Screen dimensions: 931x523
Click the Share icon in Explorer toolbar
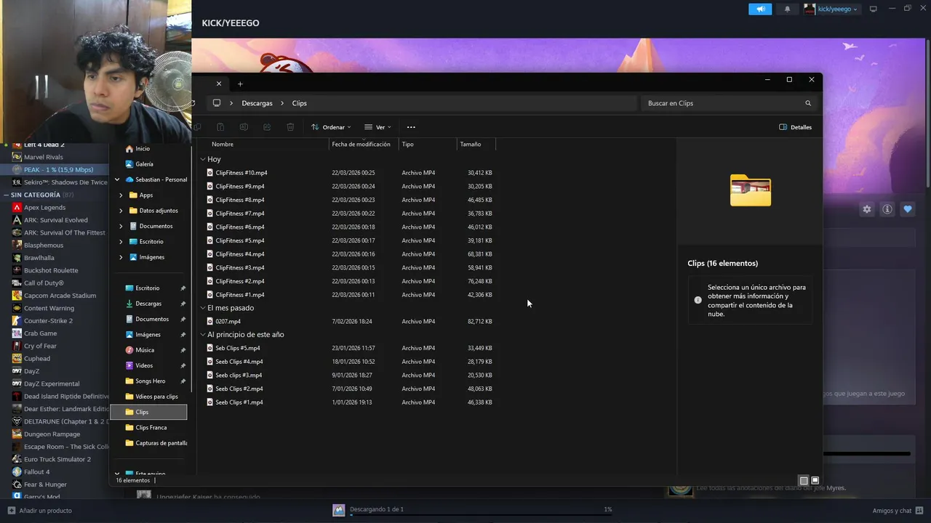[267, 127]
